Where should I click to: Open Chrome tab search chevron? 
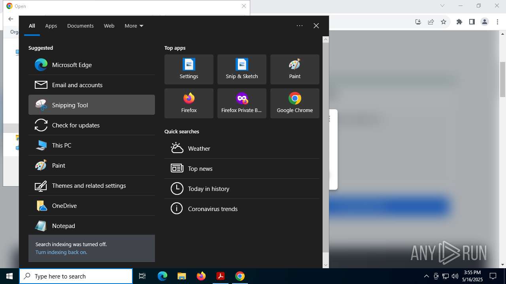click(x=442, y=6)
